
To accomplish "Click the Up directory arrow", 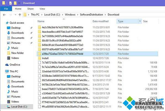I will (x=20, y=15).
